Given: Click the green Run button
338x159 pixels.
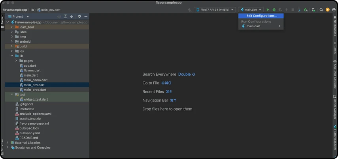Looking at the screenshot, I should [268, 9].
